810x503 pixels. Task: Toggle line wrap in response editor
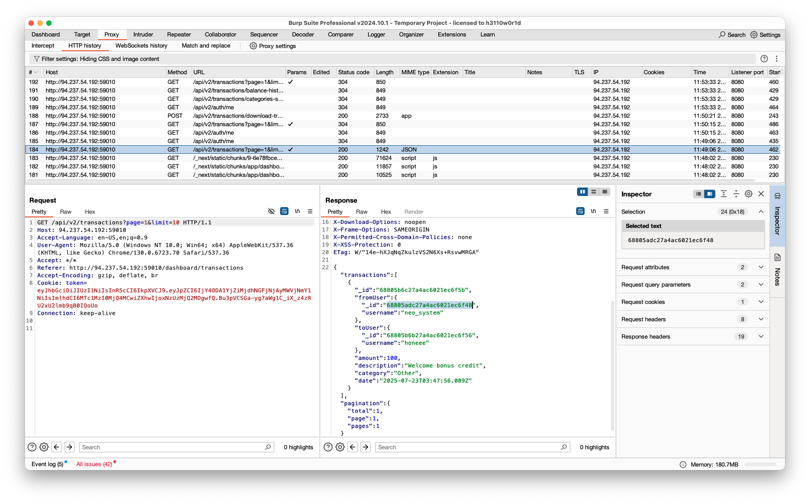(580, 212)
